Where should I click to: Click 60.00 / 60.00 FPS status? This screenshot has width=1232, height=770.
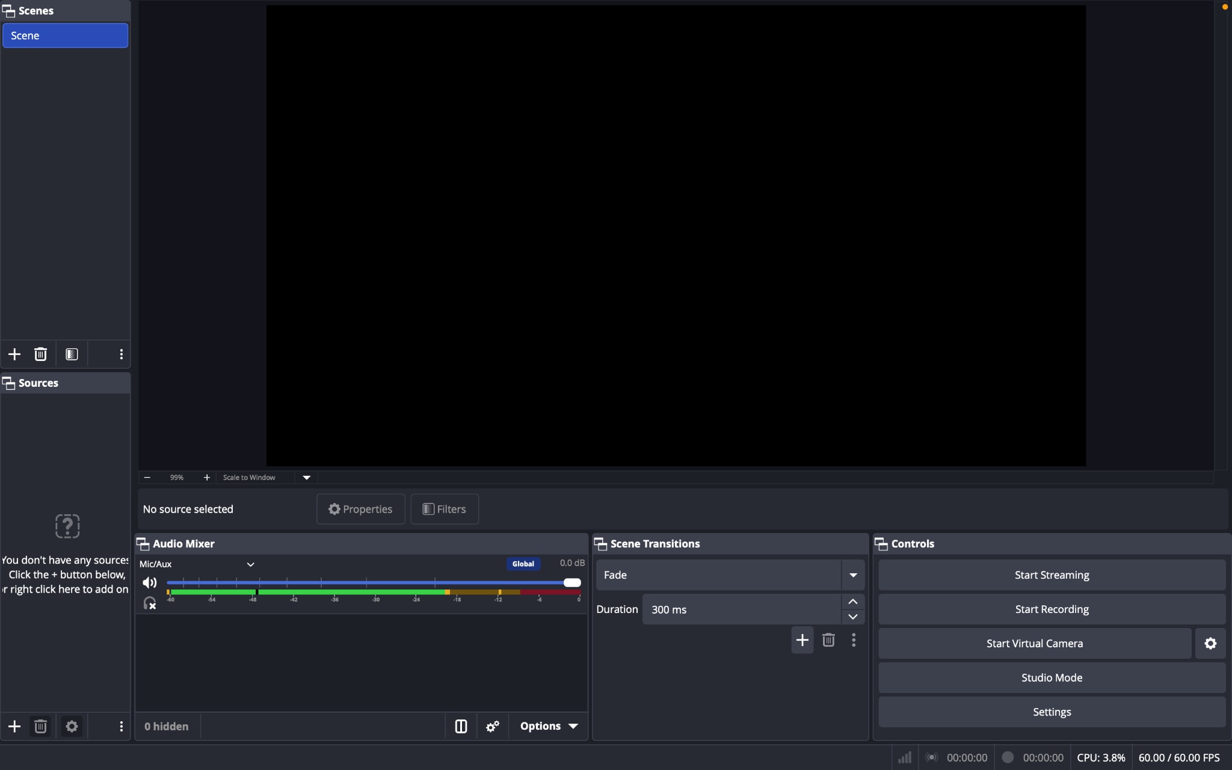pos(1179,757)
